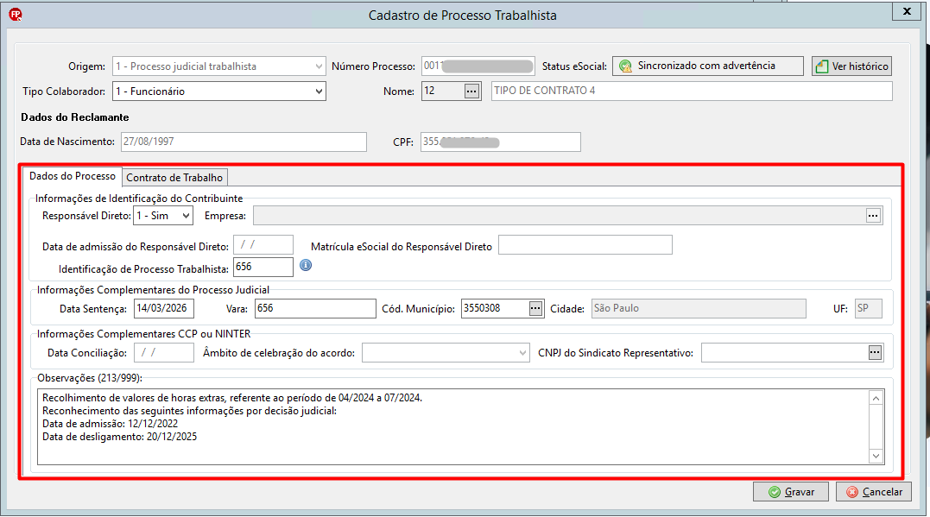Click Observações scrollbar up arrow

876,398
